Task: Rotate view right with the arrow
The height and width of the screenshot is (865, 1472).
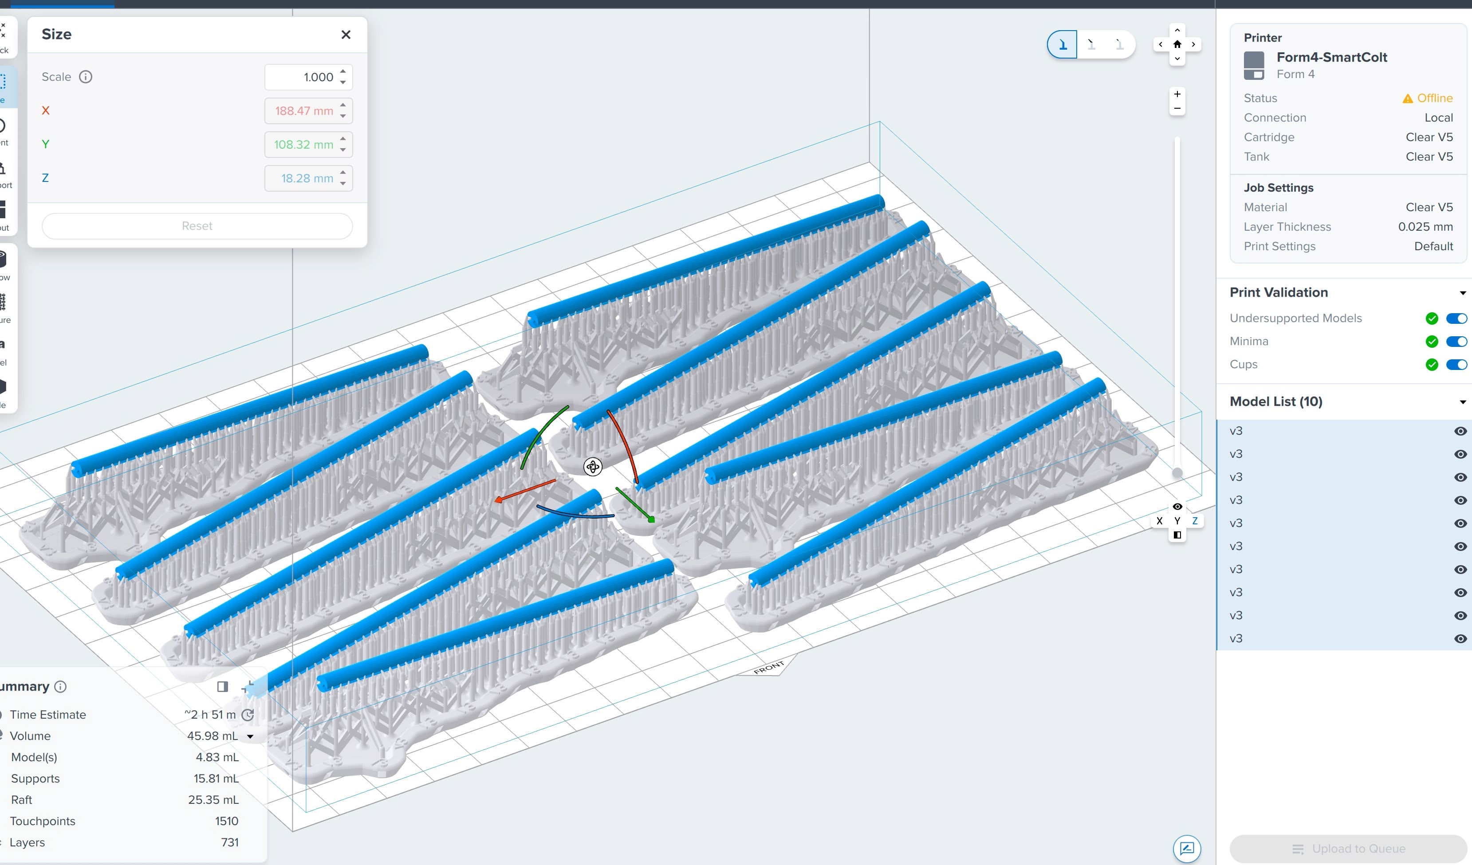Action: click(1193, 44)
